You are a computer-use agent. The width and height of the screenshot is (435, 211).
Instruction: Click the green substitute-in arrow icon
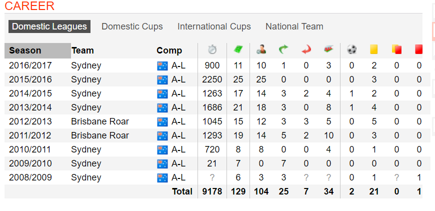point(283,49)
